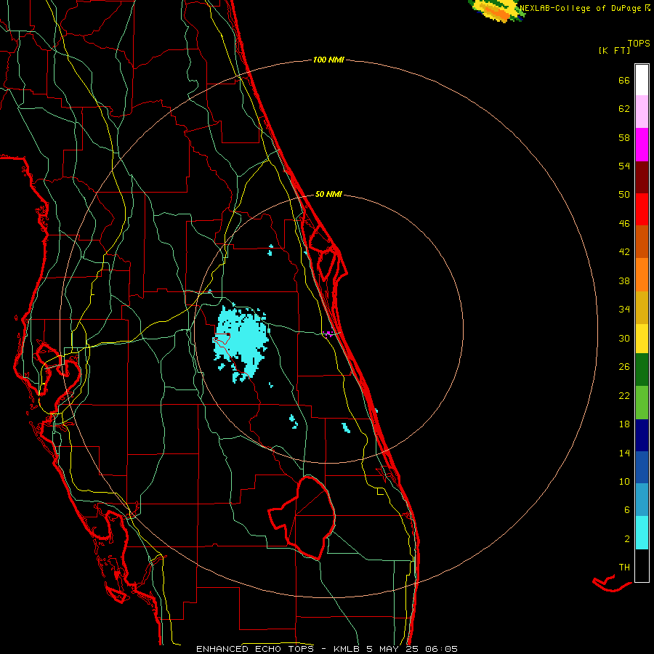Click the dark green swatch near 26
This screenshot has height=654, width=654.
[642, 370]
